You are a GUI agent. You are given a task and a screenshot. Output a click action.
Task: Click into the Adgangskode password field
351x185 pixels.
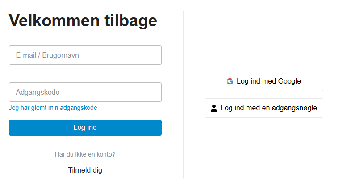85,92
